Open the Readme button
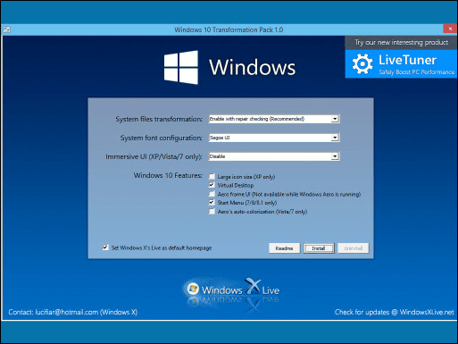 pos(284,248)
